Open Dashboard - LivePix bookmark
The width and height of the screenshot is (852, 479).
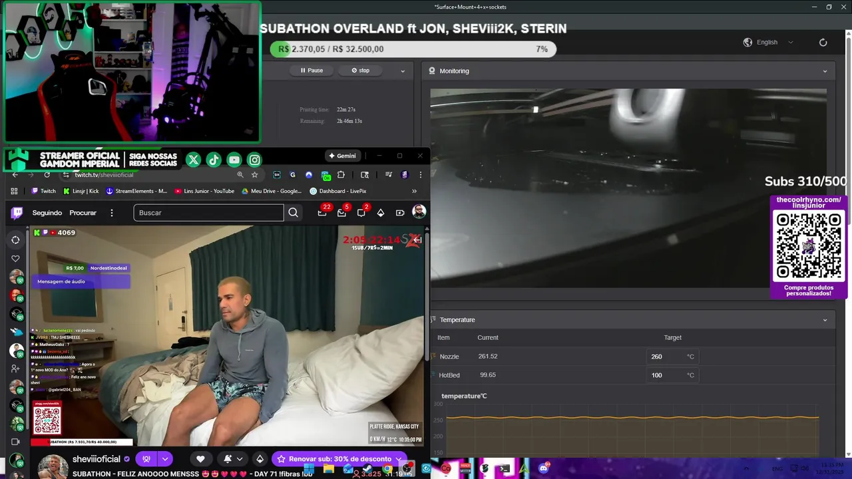point(338,191)
